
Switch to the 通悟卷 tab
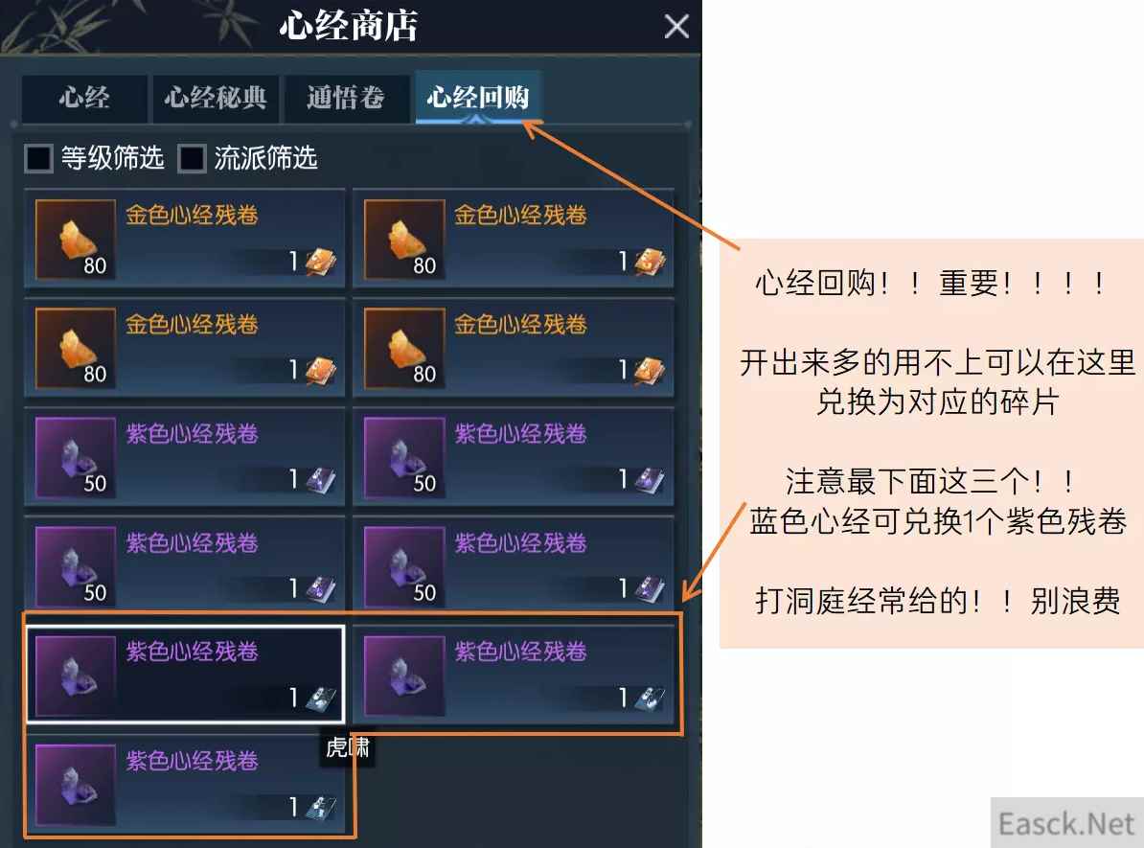point(346,98)
